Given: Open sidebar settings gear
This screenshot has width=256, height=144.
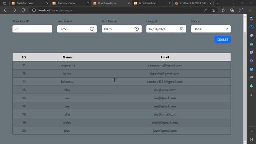Looking at the screenshot, I should click(x=252, y=140).
